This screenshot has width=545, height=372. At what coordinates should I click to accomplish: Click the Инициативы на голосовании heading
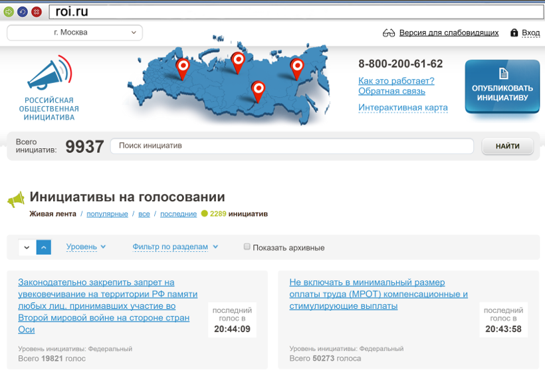click(127, 197)
